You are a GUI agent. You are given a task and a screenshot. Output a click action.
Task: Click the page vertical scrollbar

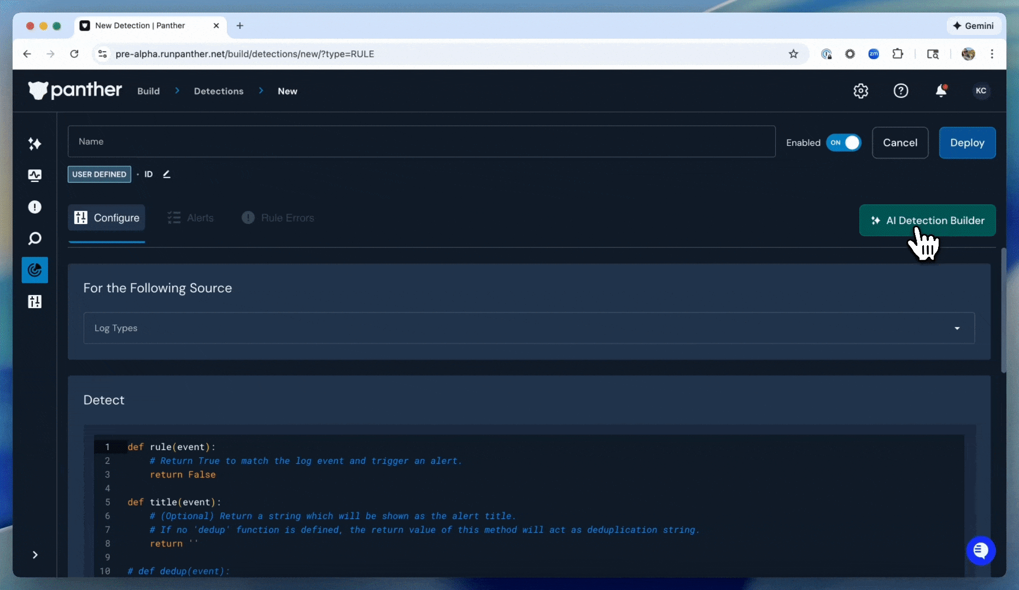(x=1003, y=310)
